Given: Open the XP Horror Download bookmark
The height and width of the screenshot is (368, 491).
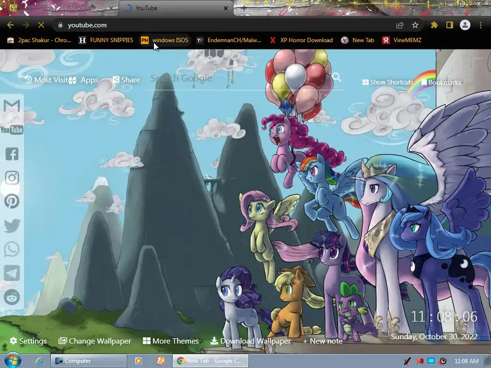Looking at the screenshot, I should point(301,40).
